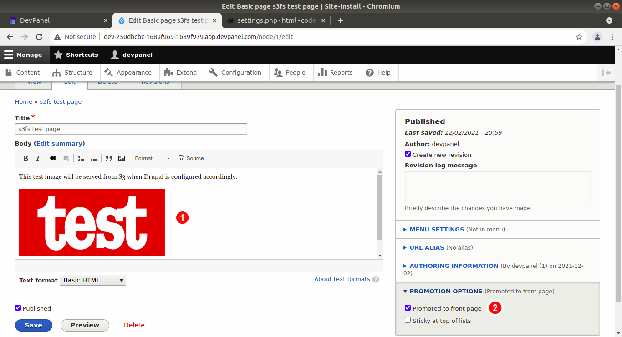Disable Create new revision

pos(408,154)
